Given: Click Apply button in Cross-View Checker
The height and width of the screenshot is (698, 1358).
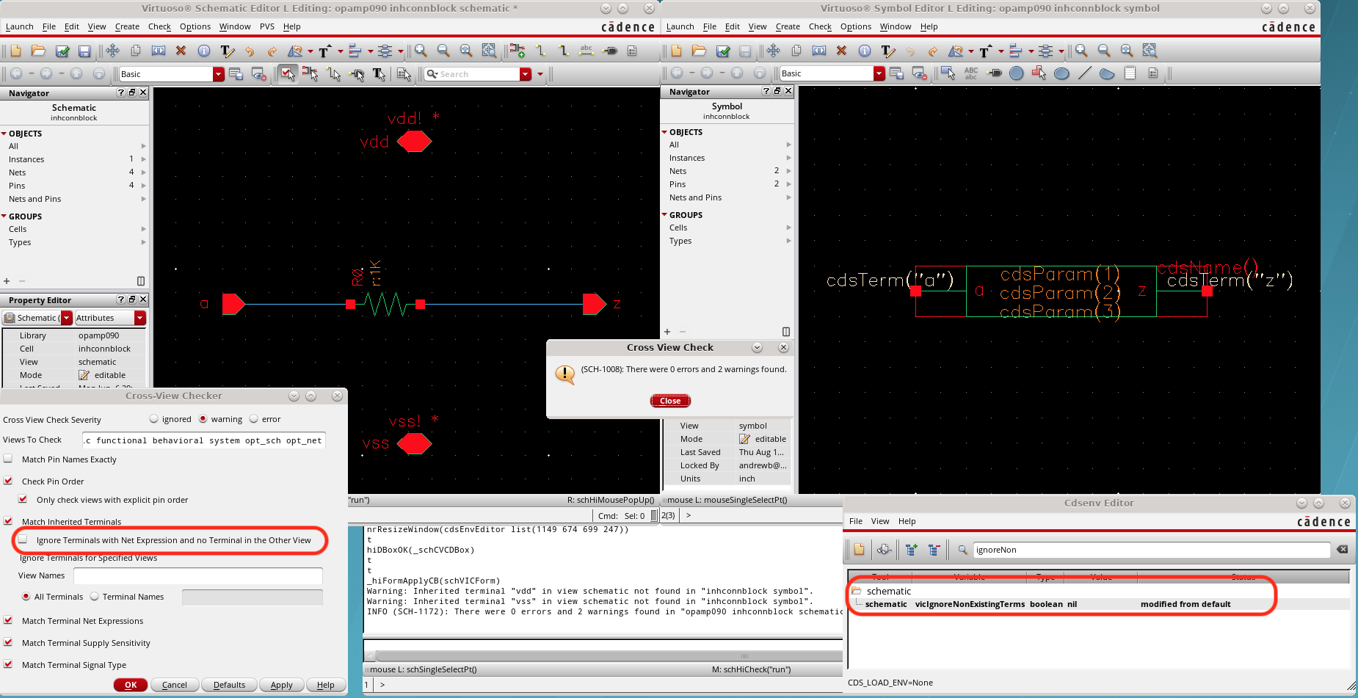Looking at the screenshot, I should tap(281, 685).
